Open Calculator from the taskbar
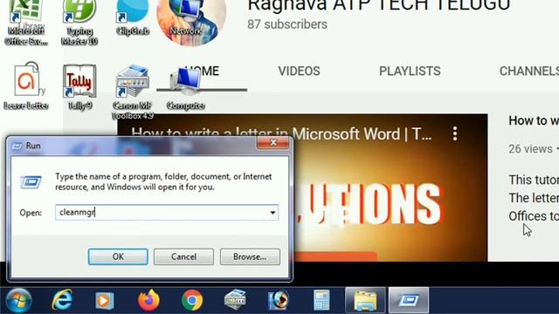Viewport: 559px width, 314px height. (x=321, y=300)
